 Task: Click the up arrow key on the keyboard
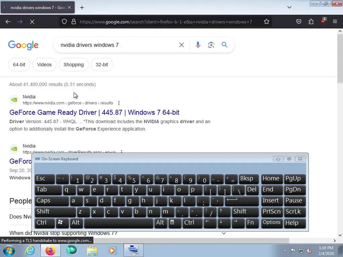click(224, 212)
